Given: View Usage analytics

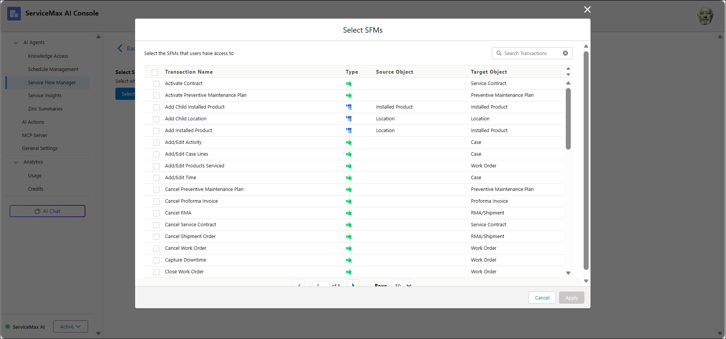Looking at the screenshot, I should pyautogui.click(x=35, y=175).
